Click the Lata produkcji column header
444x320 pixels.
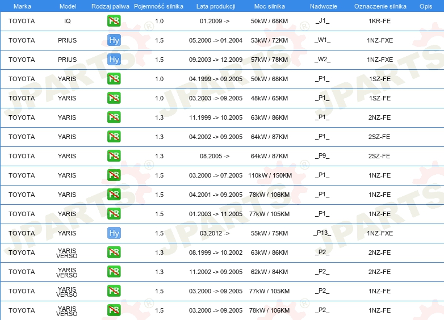point(216,6)
